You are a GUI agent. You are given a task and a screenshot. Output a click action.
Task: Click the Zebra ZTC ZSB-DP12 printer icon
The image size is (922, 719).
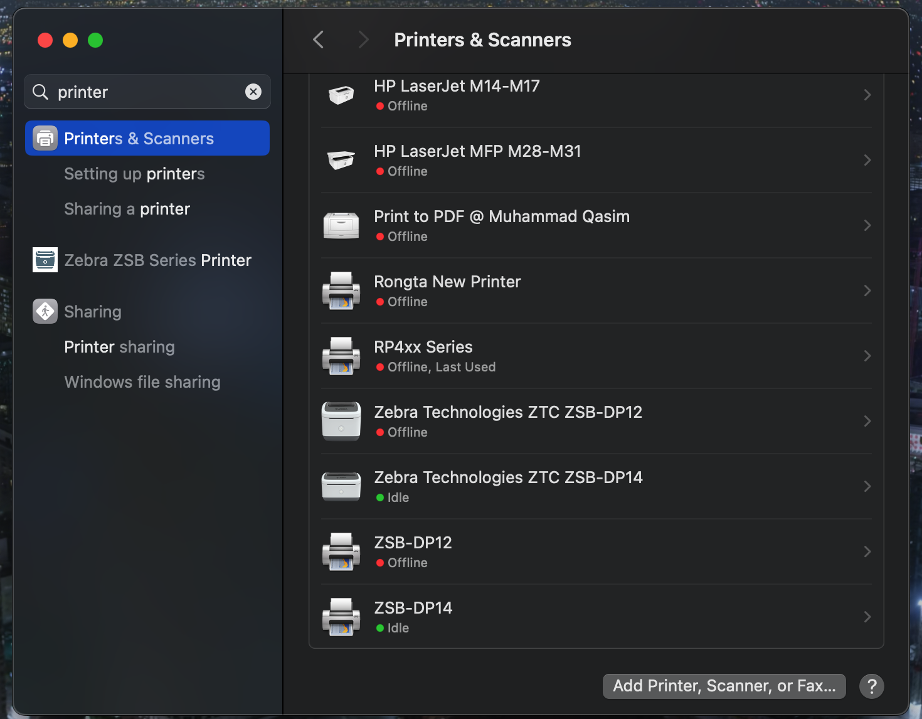(341, 421)
